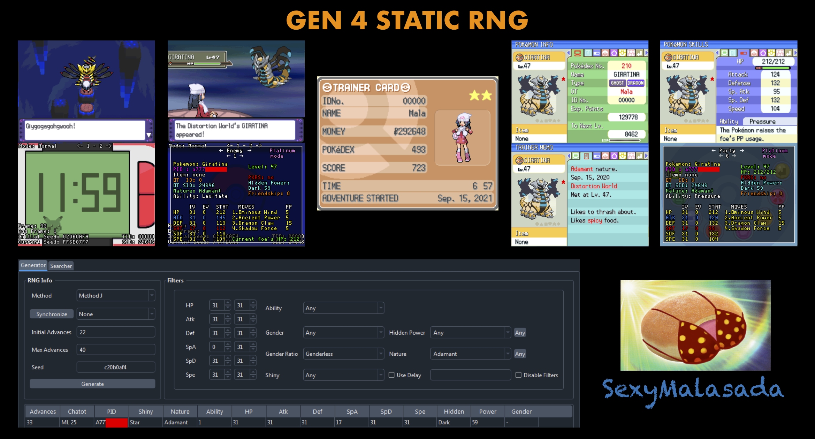Open the Gender Ratio dropdown showing Genderless
The image size is (815, 439).
pos(343,354)
